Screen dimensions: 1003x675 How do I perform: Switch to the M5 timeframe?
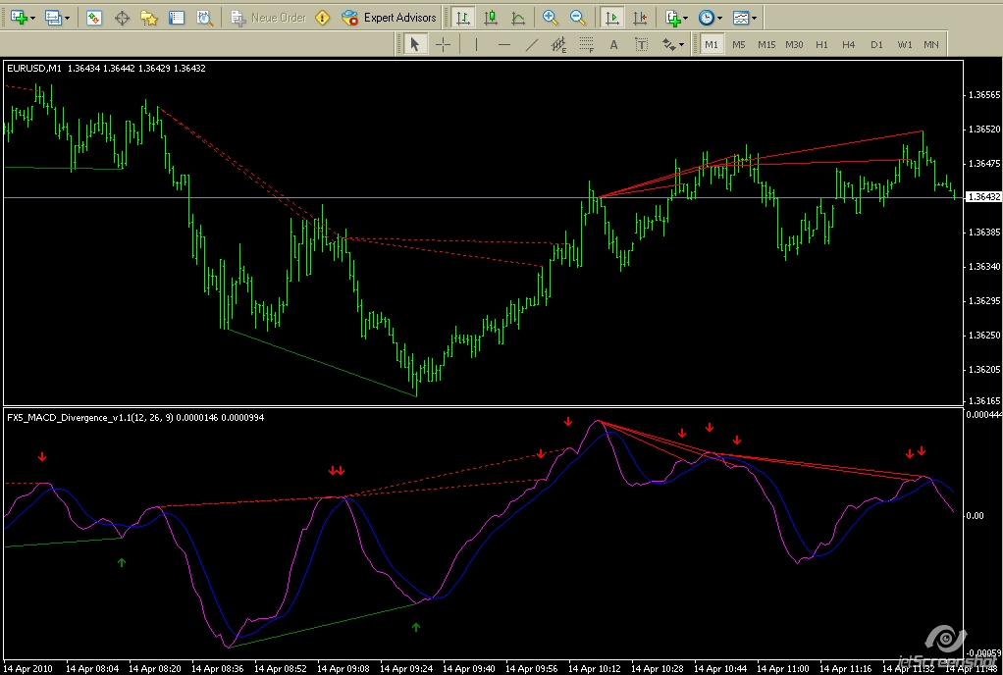[x=739, y=44]
